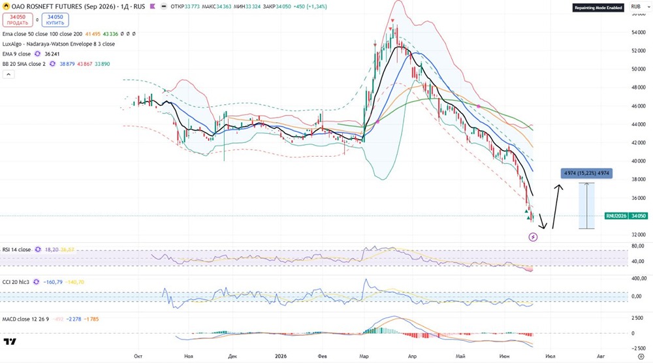Click the RNU2026 34050 price label
The image size is (653, 363).
[626, 216]
